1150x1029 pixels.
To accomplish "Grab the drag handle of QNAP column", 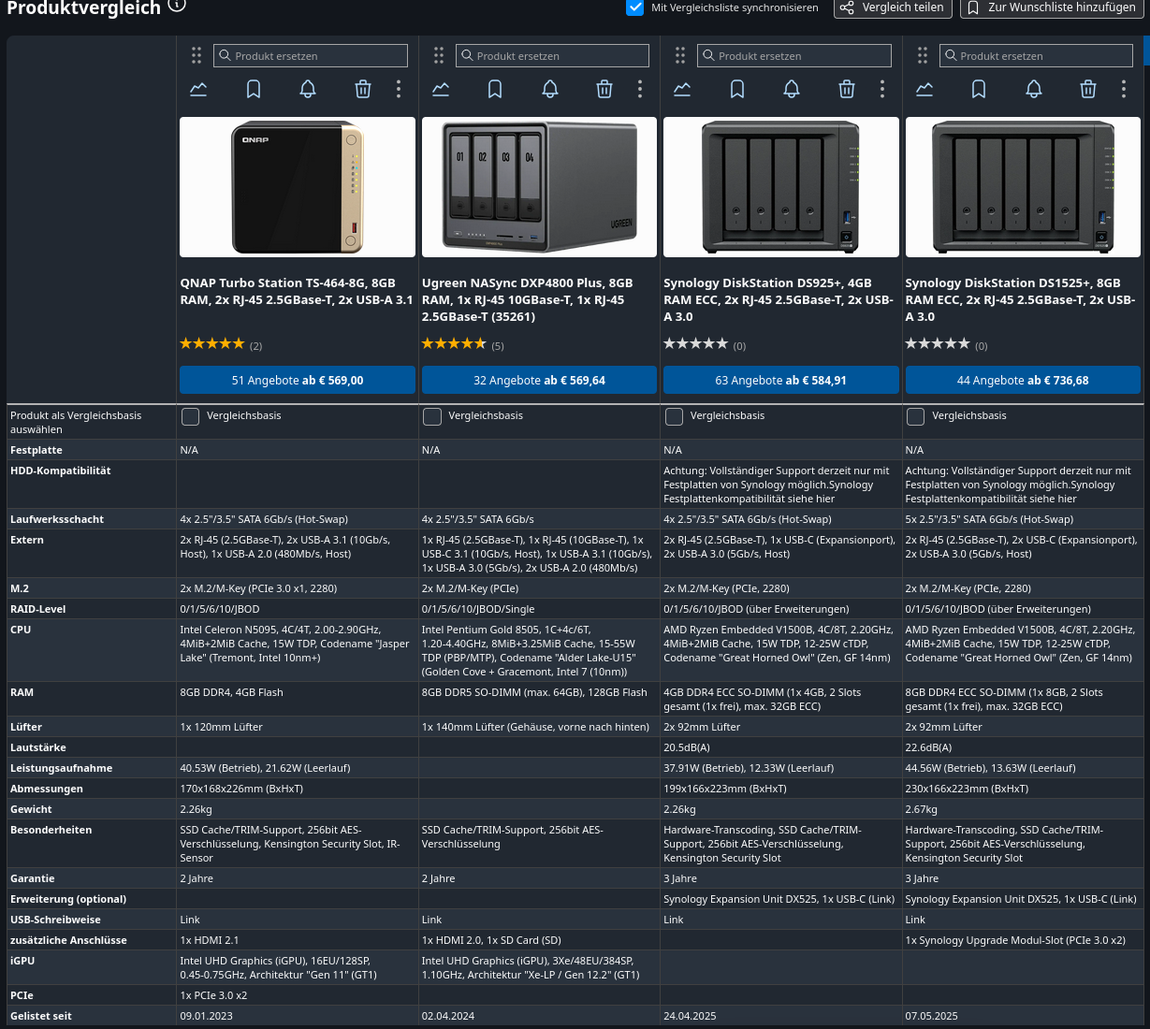I will (x=197, y=55).
